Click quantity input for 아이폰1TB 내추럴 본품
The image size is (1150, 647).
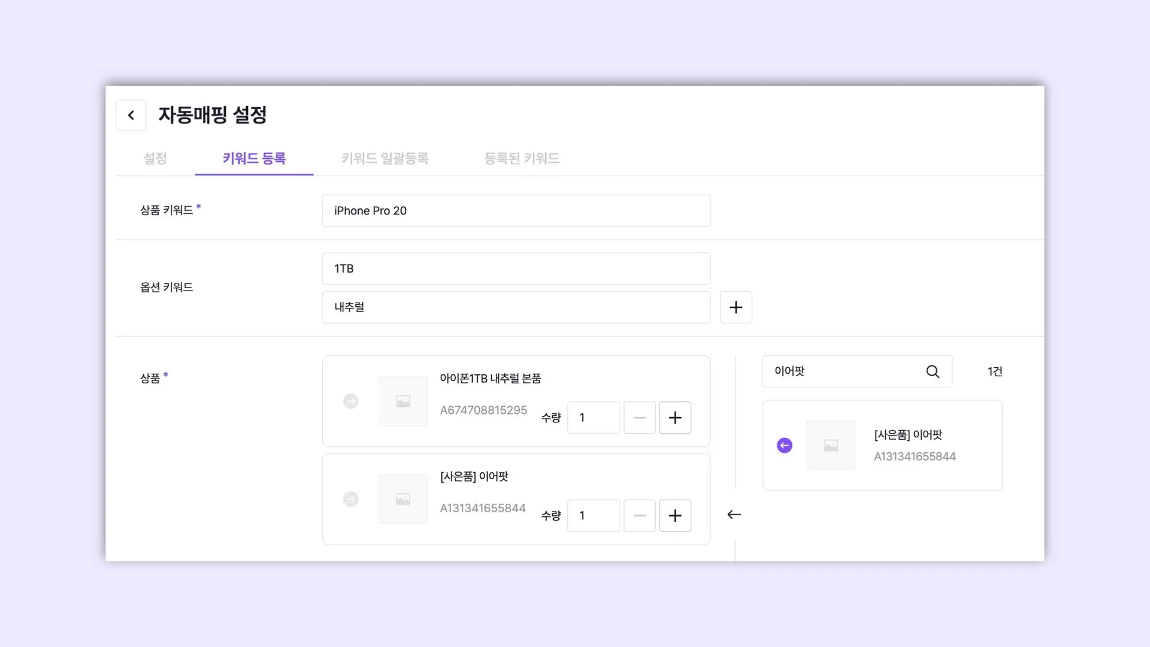pos(593,418)
